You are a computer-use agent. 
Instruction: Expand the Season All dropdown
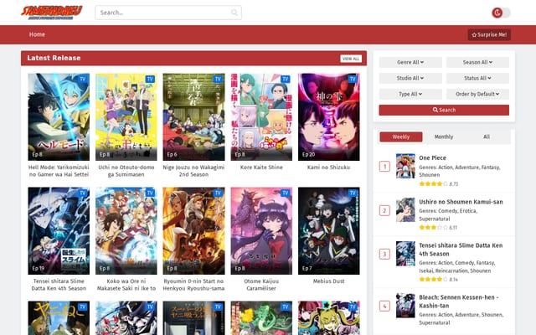(x=477, y=62)
